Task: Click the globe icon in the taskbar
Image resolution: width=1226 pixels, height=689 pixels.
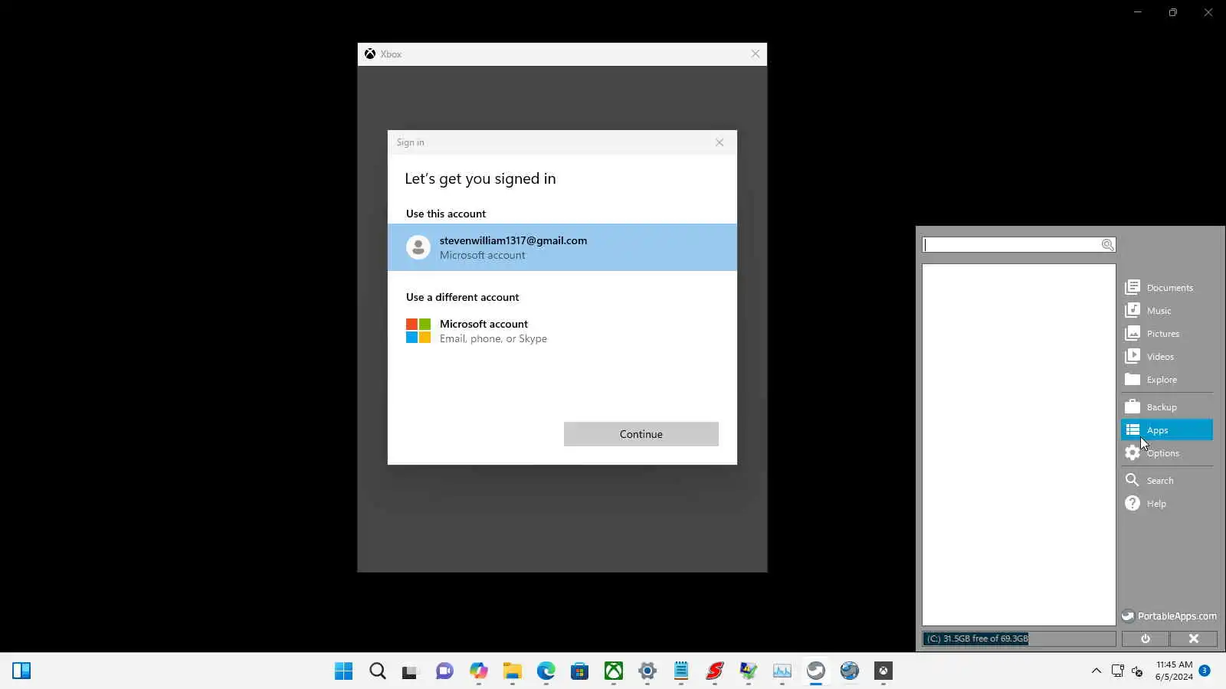Action: [x=849, y=671]
